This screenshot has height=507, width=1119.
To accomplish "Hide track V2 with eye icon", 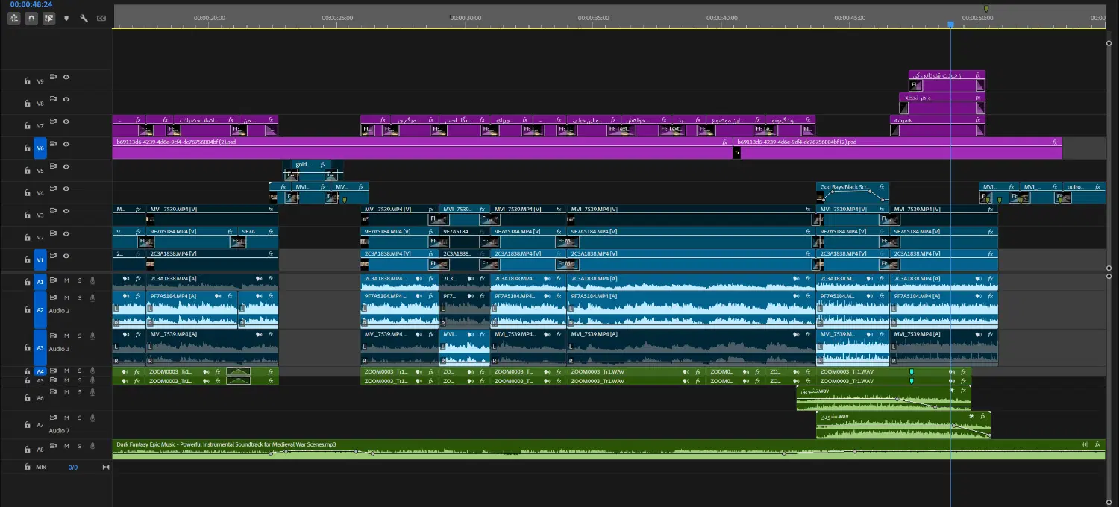I will [66, 233].
